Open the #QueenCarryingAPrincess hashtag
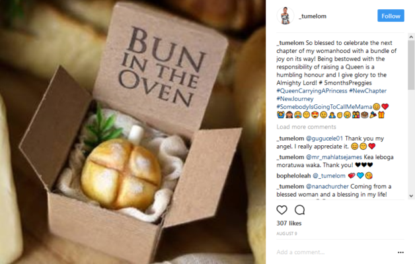Screen dimensions: 415x264 (311, 90)
